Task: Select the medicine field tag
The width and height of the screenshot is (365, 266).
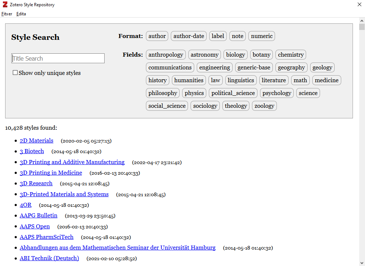Action: pyautogui.click(x=327, y=80)
